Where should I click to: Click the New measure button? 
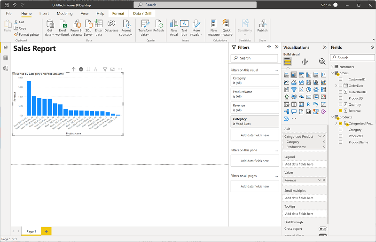214,28
